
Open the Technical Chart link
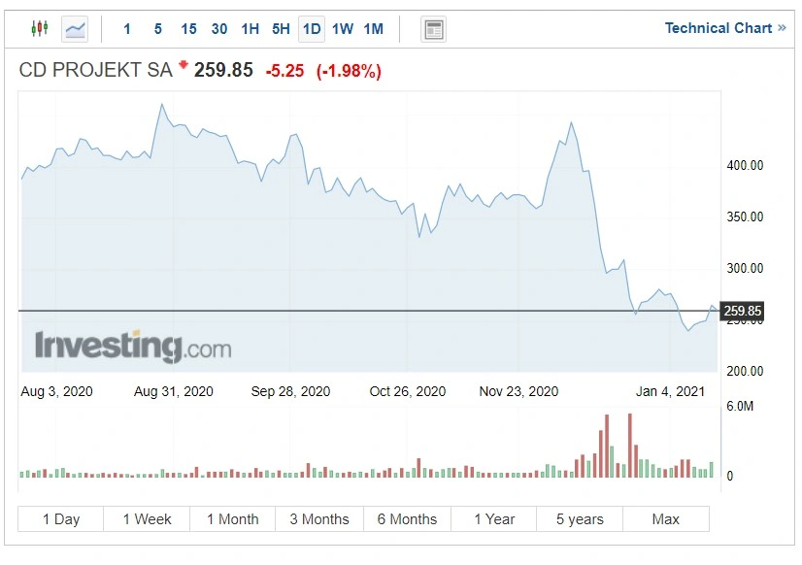718,27
